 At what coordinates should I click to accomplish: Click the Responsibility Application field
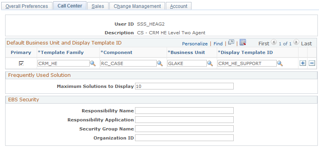[184, 120]
